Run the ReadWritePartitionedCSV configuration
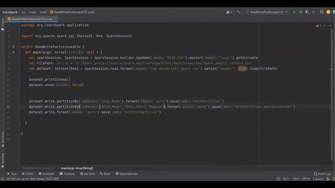 pos(294,12)
